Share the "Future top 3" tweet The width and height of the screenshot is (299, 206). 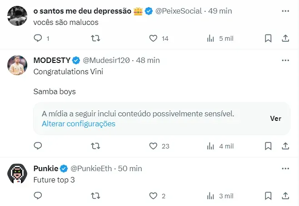(285, 196)
